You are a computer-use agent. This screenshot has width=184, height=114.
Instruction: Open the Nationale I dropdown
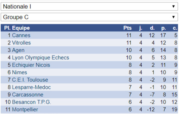89,6
